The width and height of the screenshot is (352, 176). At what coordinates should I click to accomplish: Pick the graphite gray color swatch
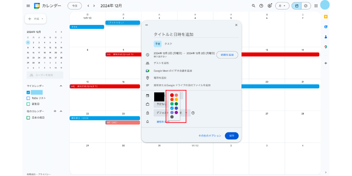(x=172, y=117)
